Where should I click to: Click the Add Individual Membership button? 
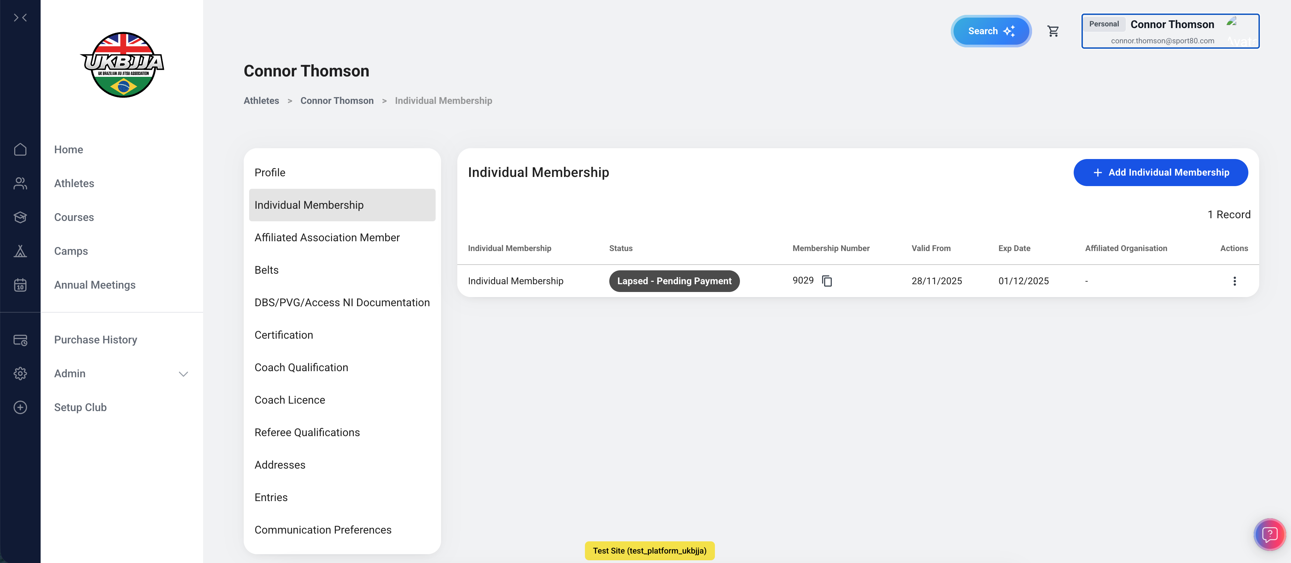pos(1160,172)
